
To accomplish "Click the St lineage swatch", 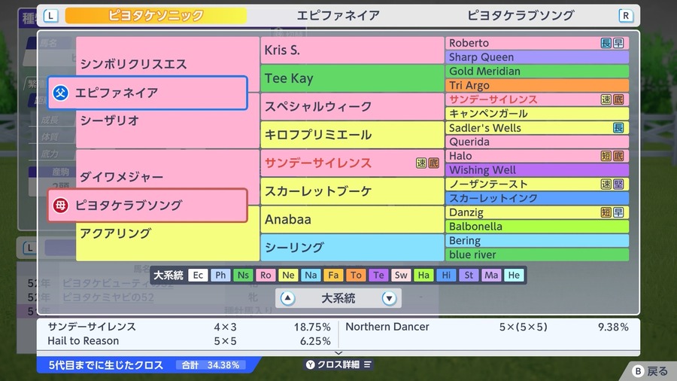I will (x=469, y=275).
